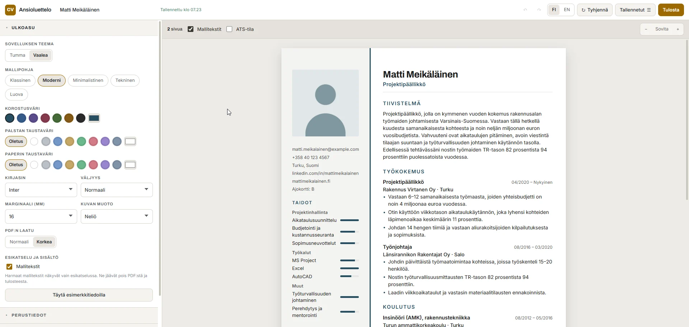Viewport: 689px width, 327px height.
Task: Choose the Minimalistinen template
Action: 88,80
